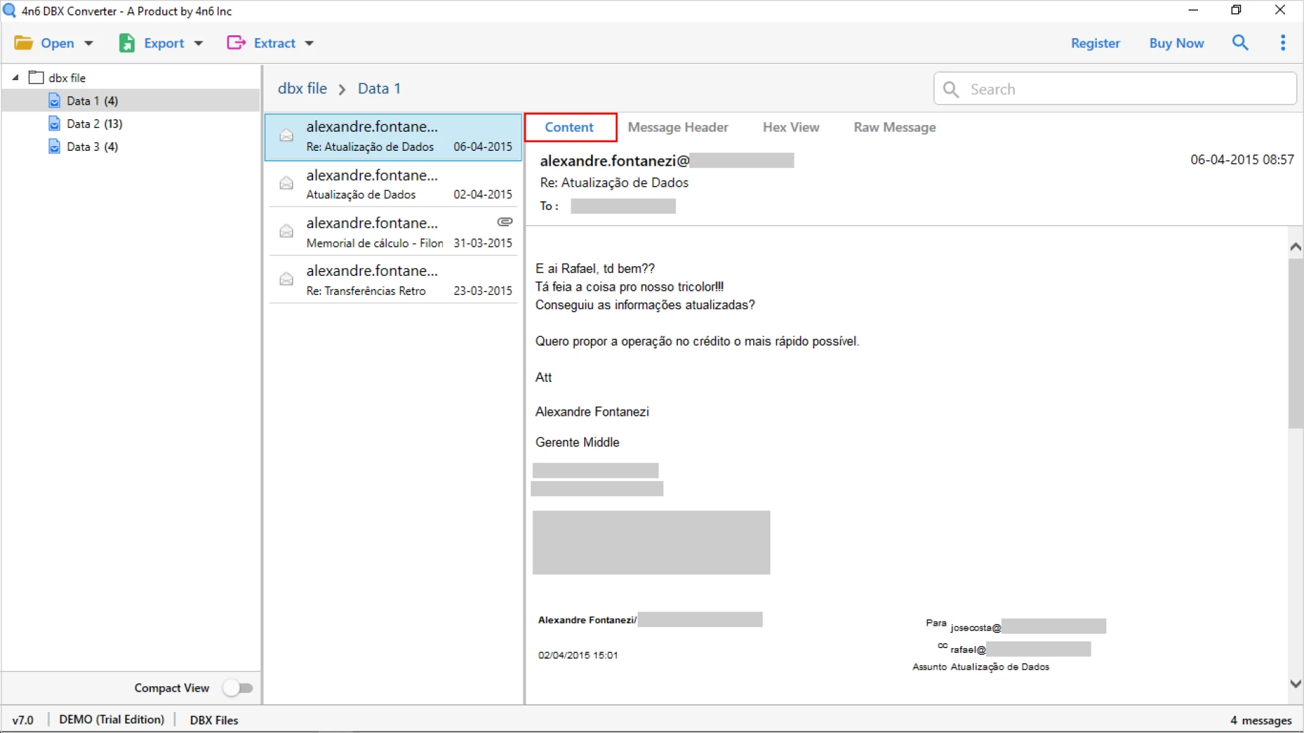Enable Compact View toggle
Image resolution: width=1304 pixels, height=733 pixels.
[237, 687]
